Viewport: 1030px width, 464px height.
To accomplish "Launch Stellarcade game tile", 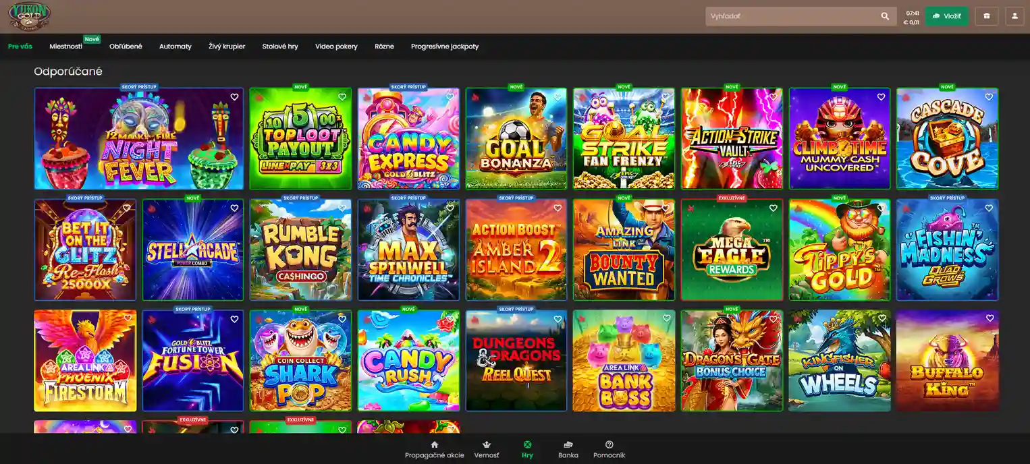I will [193, 250].
